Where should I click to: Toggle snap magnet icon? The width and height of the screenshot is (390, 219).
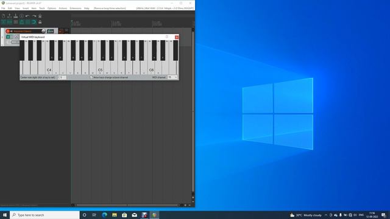34,22
